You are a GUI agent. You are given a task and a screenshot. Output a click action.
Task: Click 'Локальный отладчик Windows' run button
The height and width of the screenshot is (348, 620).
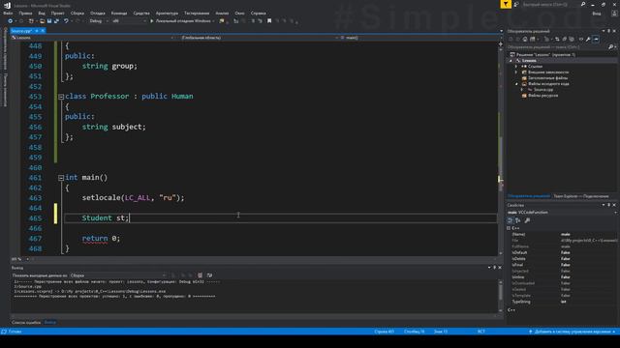[183, 21]
